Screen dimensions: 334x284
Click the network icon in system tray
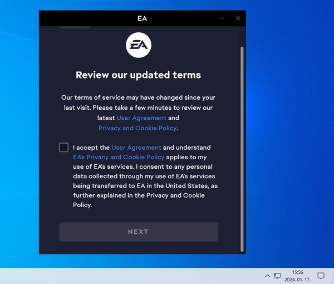pyautogui.click(x=277, y=276)
